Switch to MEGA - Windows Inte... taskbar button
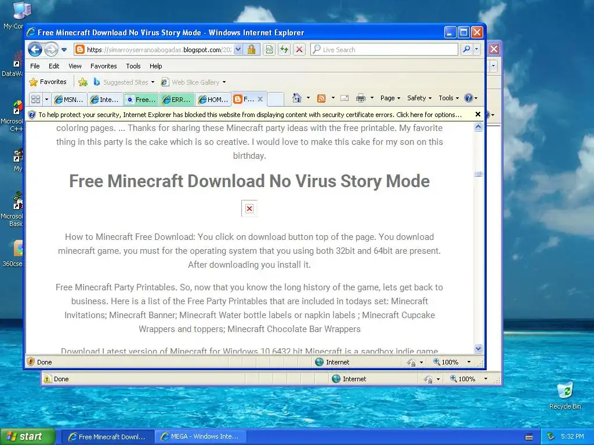This screenshot has width=594, height=445. [200, 437]
